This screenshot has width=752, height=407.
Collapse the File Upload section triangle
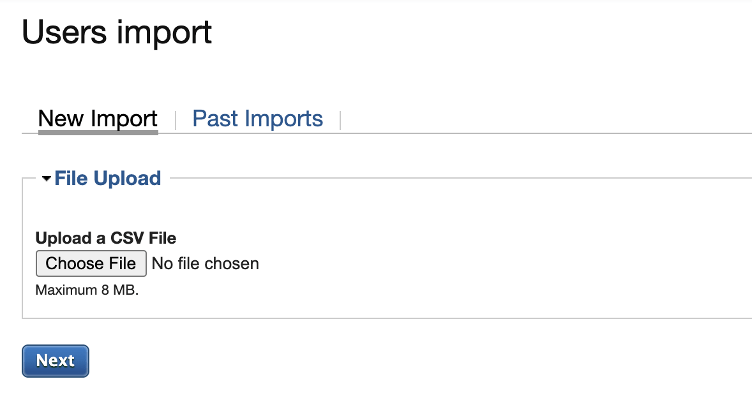(x=46, y=179)
